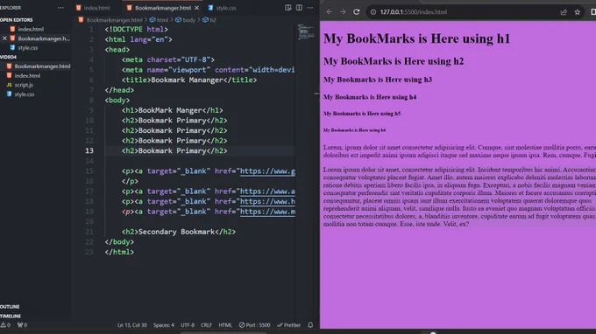Screen dimensions: 596x334
Task: Click 'My BookMarks is Here using h1' heading
Action: [416, 38]
